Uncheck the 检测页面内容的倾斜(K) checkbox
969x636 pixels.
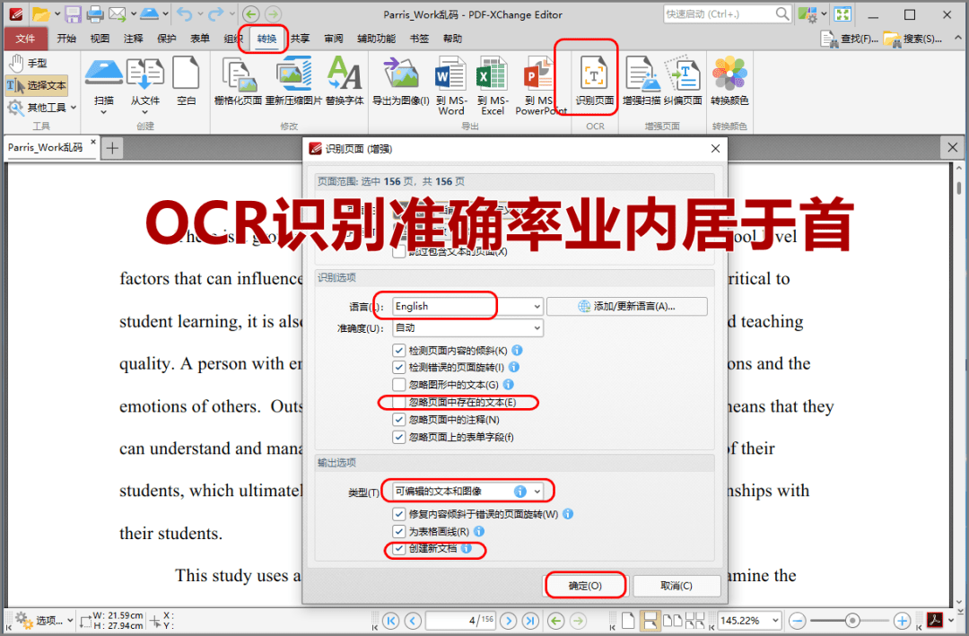click(400, 350)
